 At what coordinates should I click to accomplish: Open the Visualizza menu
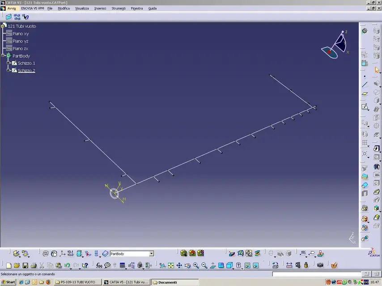[x=82, y=8]
